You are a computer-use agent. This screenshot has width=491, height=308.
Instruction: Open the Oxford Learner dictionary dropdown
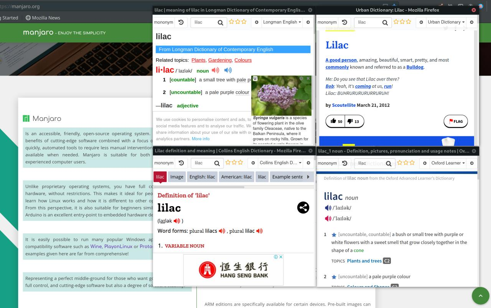[x=447, y=163]
